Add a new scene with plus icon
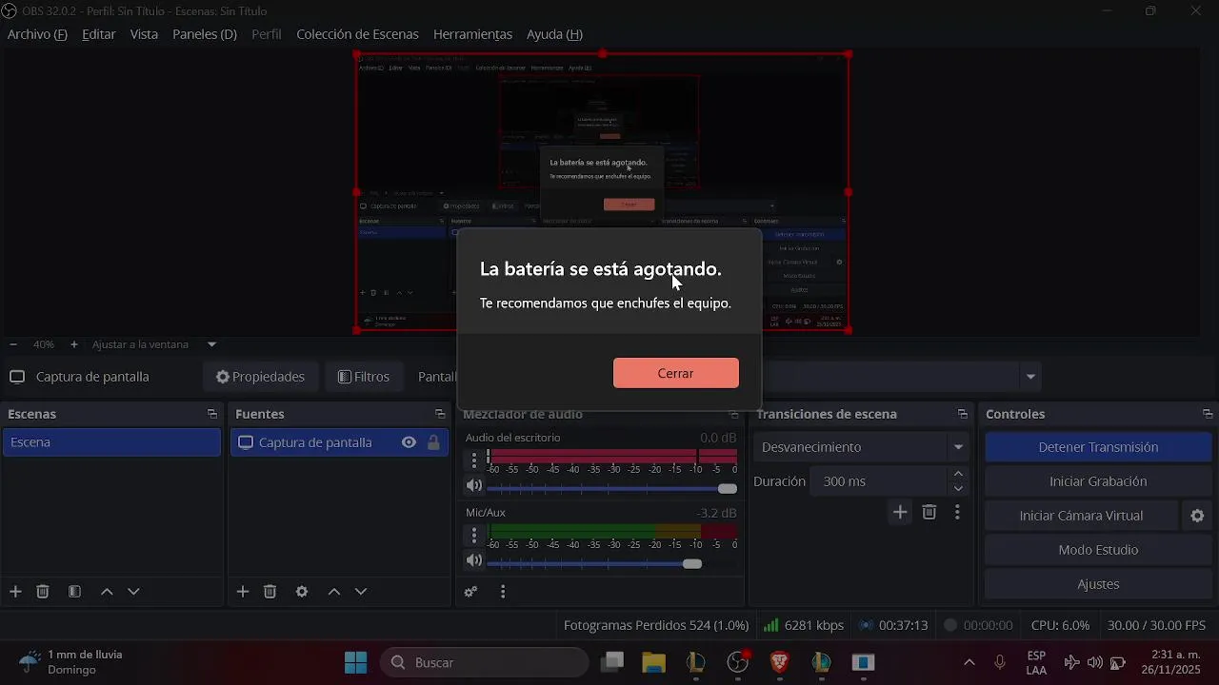 [15, 592]
